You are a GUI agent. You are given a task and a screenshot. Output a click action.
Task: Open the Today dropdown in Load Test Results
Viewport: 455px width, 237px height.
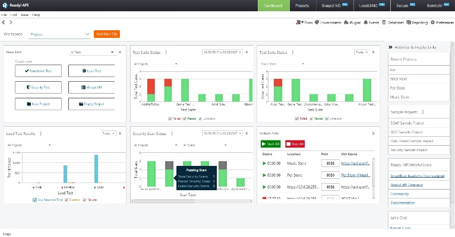(x=108, y=134)
